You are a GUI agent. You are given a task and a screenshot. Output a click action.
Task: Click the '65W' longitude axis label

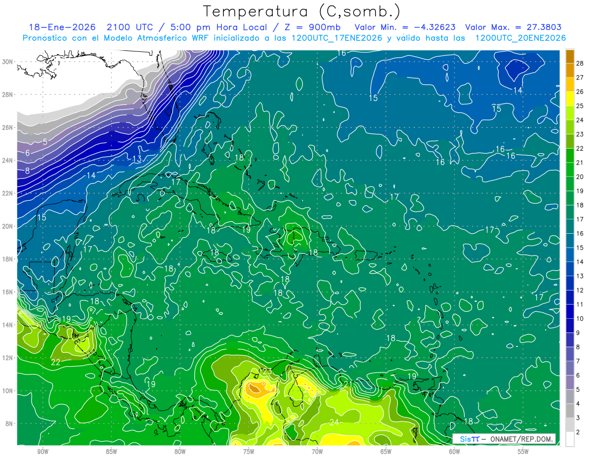tap(386, 452)
